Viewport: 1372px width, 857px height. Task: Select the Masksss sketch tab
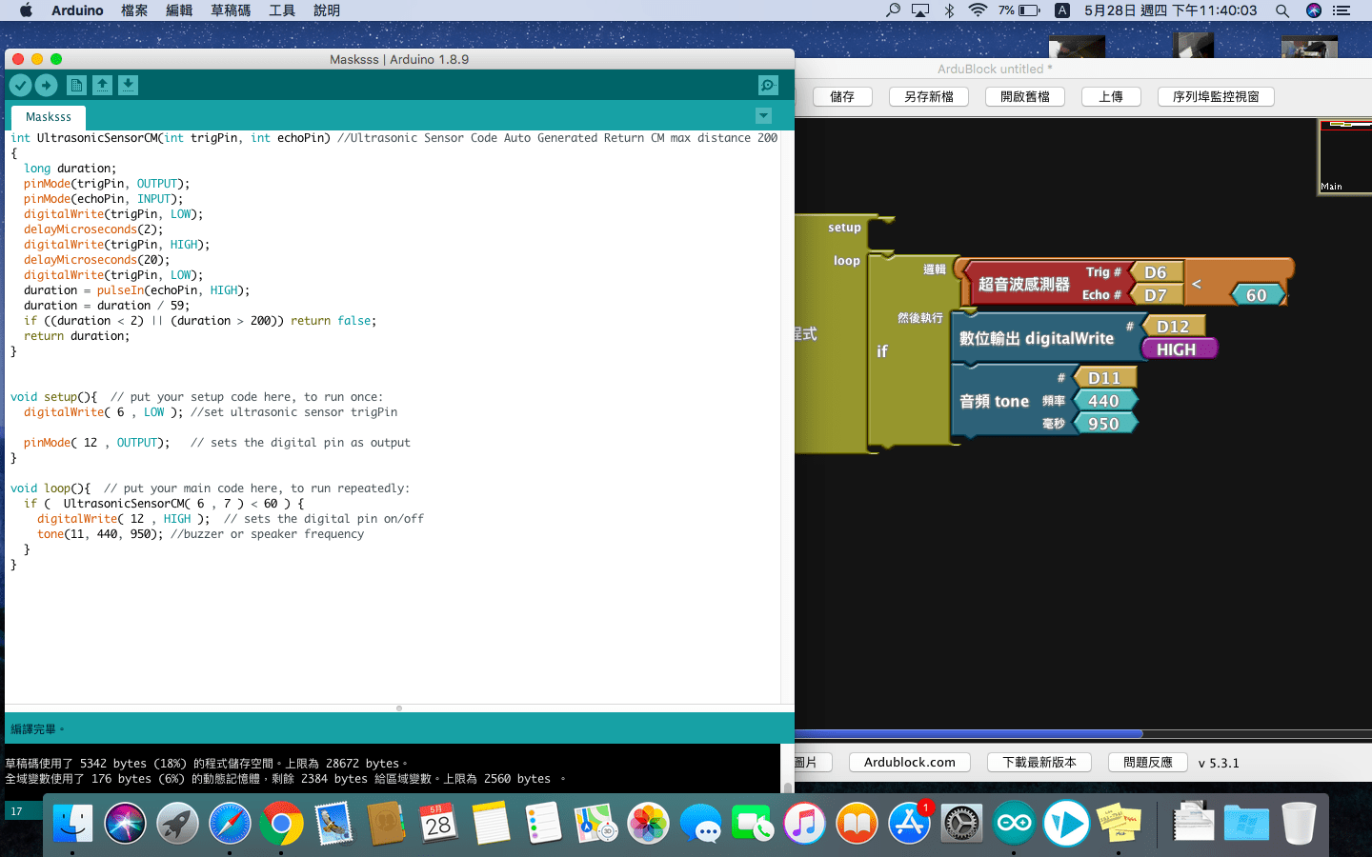pos(48,116)
